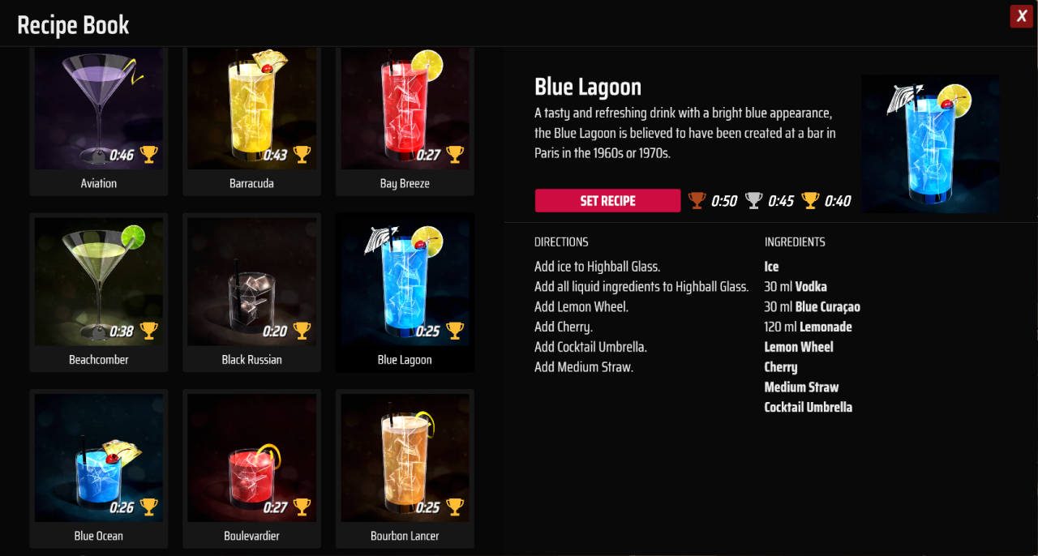
Task: Select the Aviation cocktail recipe
Action: 99,122
